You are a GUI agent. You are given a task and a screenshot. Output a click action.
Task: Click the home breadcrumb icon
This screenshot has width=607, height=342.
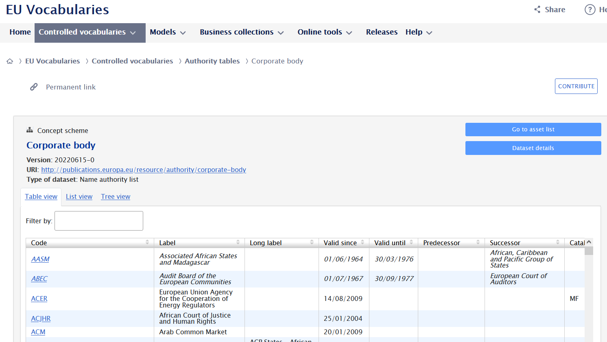[10, 61]
